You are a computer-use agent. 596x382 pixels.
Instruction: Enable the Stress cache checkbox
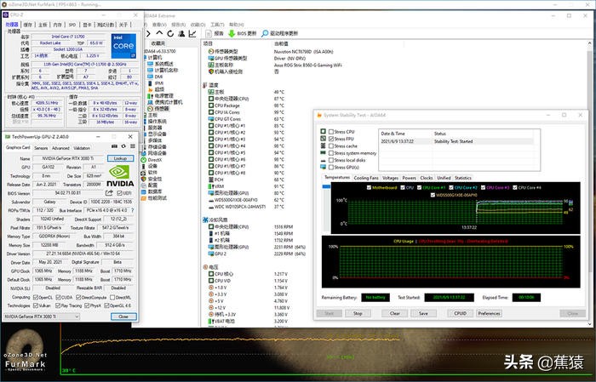coord(331,145)
